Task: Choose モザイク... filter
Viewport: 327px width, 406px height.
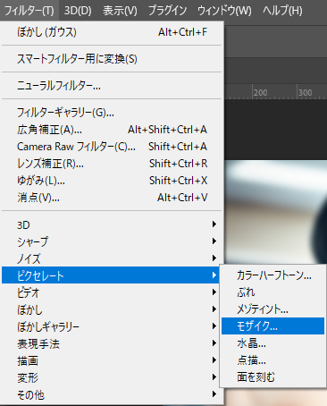Action: pos(272,326)
